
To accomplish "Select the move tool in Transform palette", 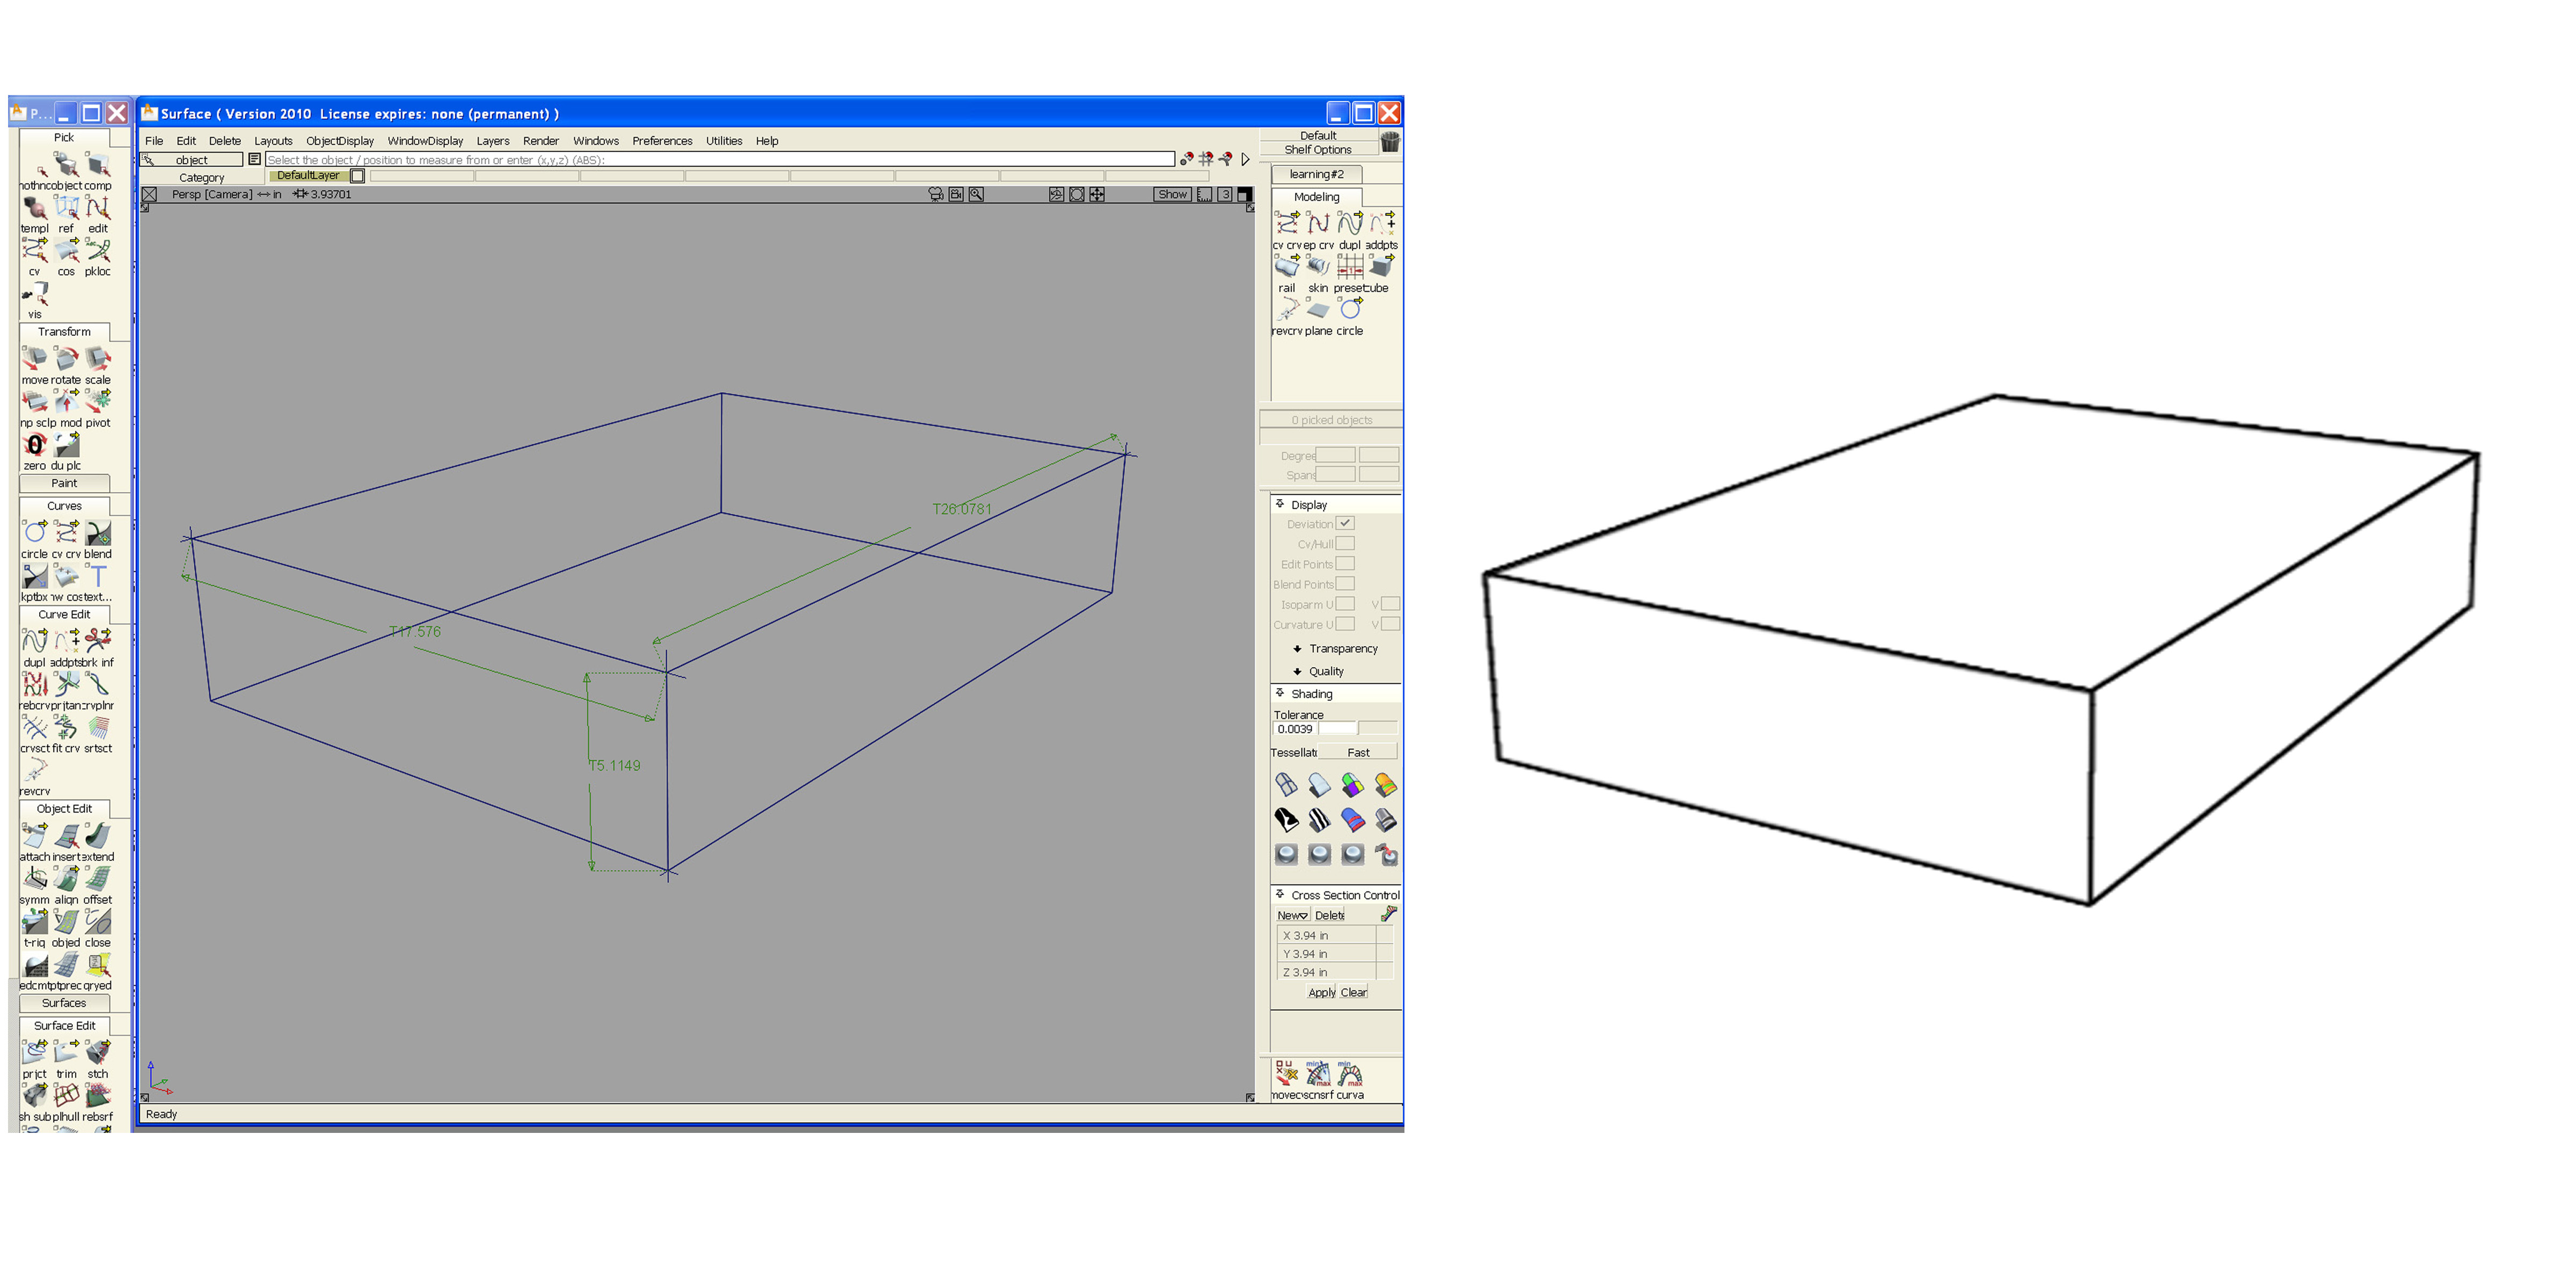I will [x=34, y=358].
